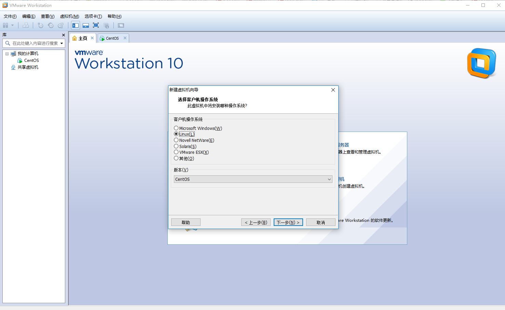Image resolution: width=505 pixels, height=310 pixels.
Task: Click the library search magnifier icon
Action: click(8, 43)
